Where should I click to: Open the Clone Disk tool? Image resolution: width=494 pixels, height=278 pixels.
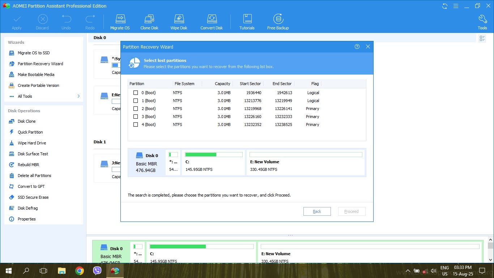click(x=149, y=22)
